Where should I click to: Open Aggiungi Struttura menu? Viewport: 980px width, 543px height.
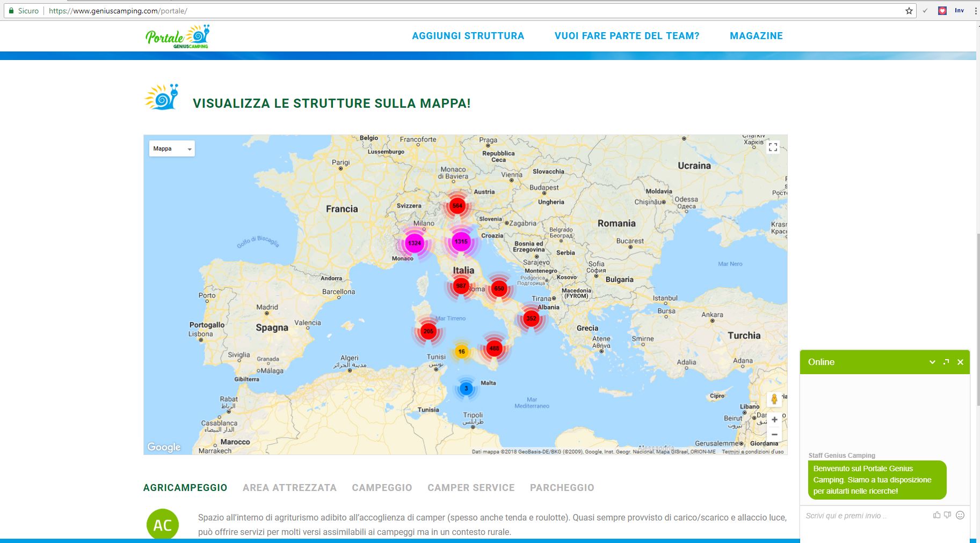tap(468, 36)
